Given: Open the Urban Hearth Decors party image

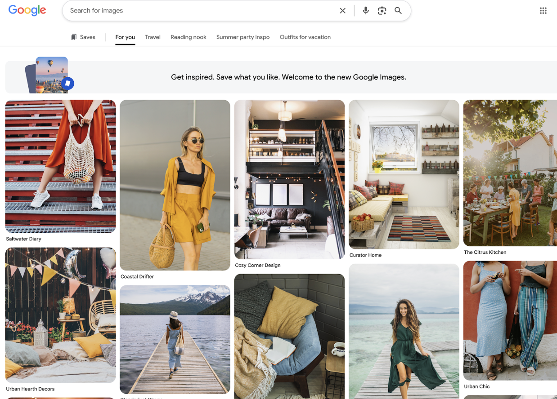Looking at the screenshot, I should [60, 315].
